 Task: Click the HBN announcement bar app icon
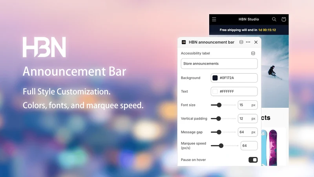pyautogui.click(x=184, y=42)
